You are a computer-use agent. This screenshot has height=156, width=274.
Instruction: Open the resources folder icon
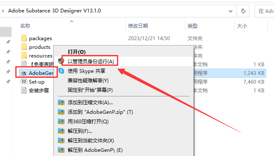24,55
